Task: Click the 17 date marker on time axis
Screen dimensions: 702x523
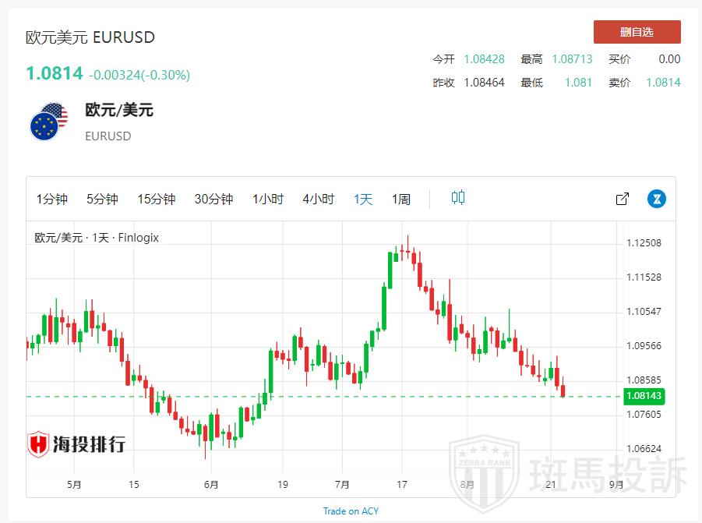Action: point(402,484)
